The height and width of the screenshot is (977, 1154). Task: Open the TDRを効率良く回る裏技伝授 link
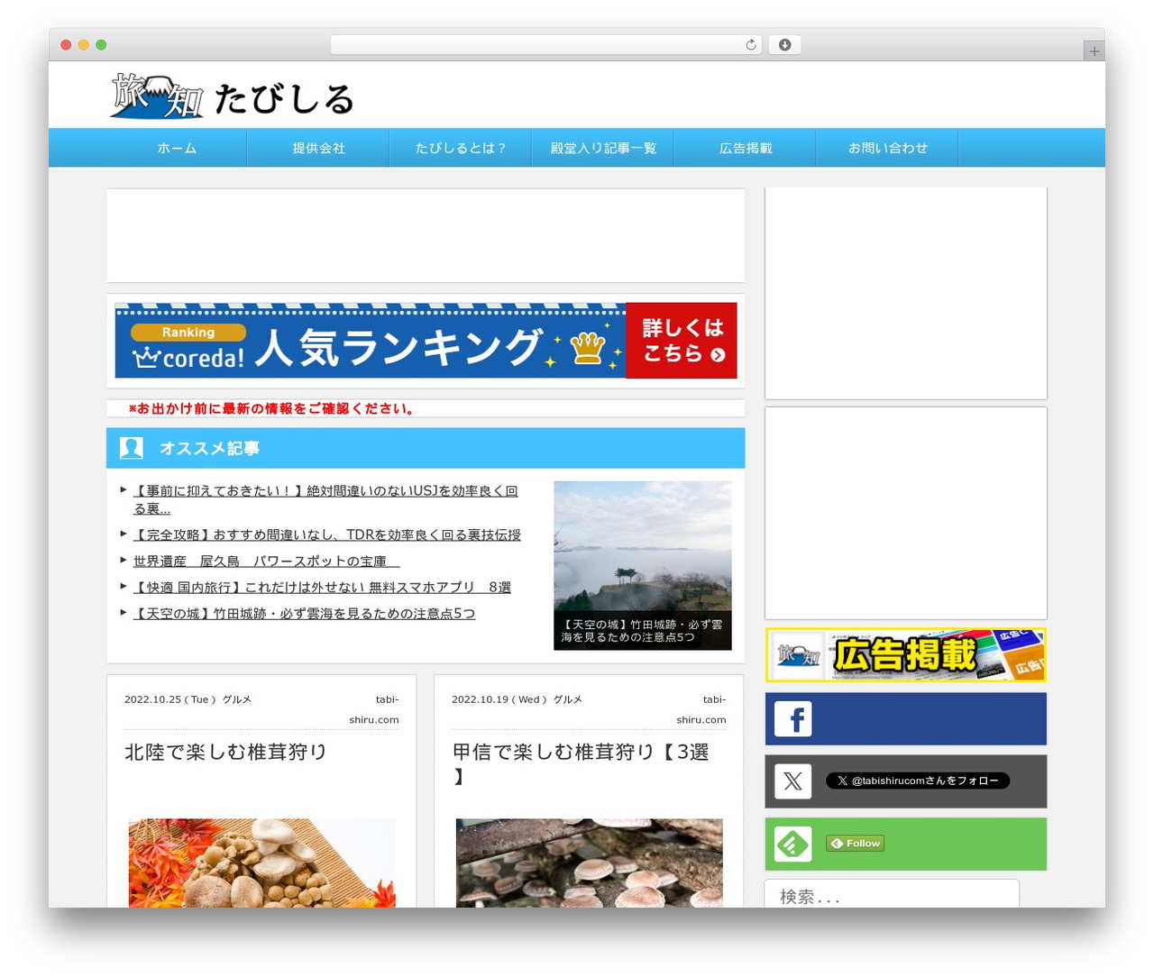(x=327, y=534)
